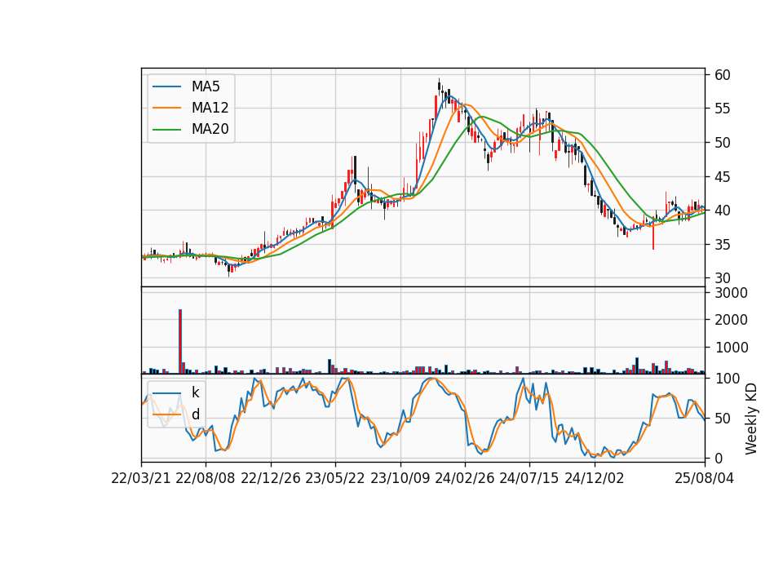Image resolution: width=783 pixels, height=563 pixels.
Task: Click the KD axis value 50
Action: pyautogui.click(x=723, y=418)
